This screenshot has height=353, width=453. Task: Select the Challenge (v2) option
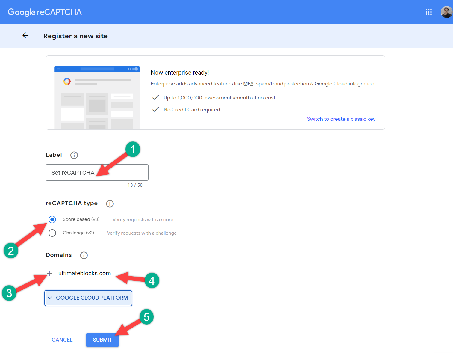[x=52, y=233]
